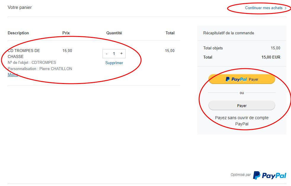The height and width of the screenshot is (186, 291).
Task: Click the PayPal logo beside Optimisé par
Action: click(x=270, y=175)
